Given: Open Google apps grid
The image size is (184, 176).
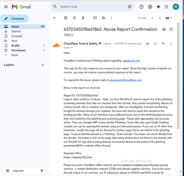Looking at the screenshot, I should tap(166, 7).
